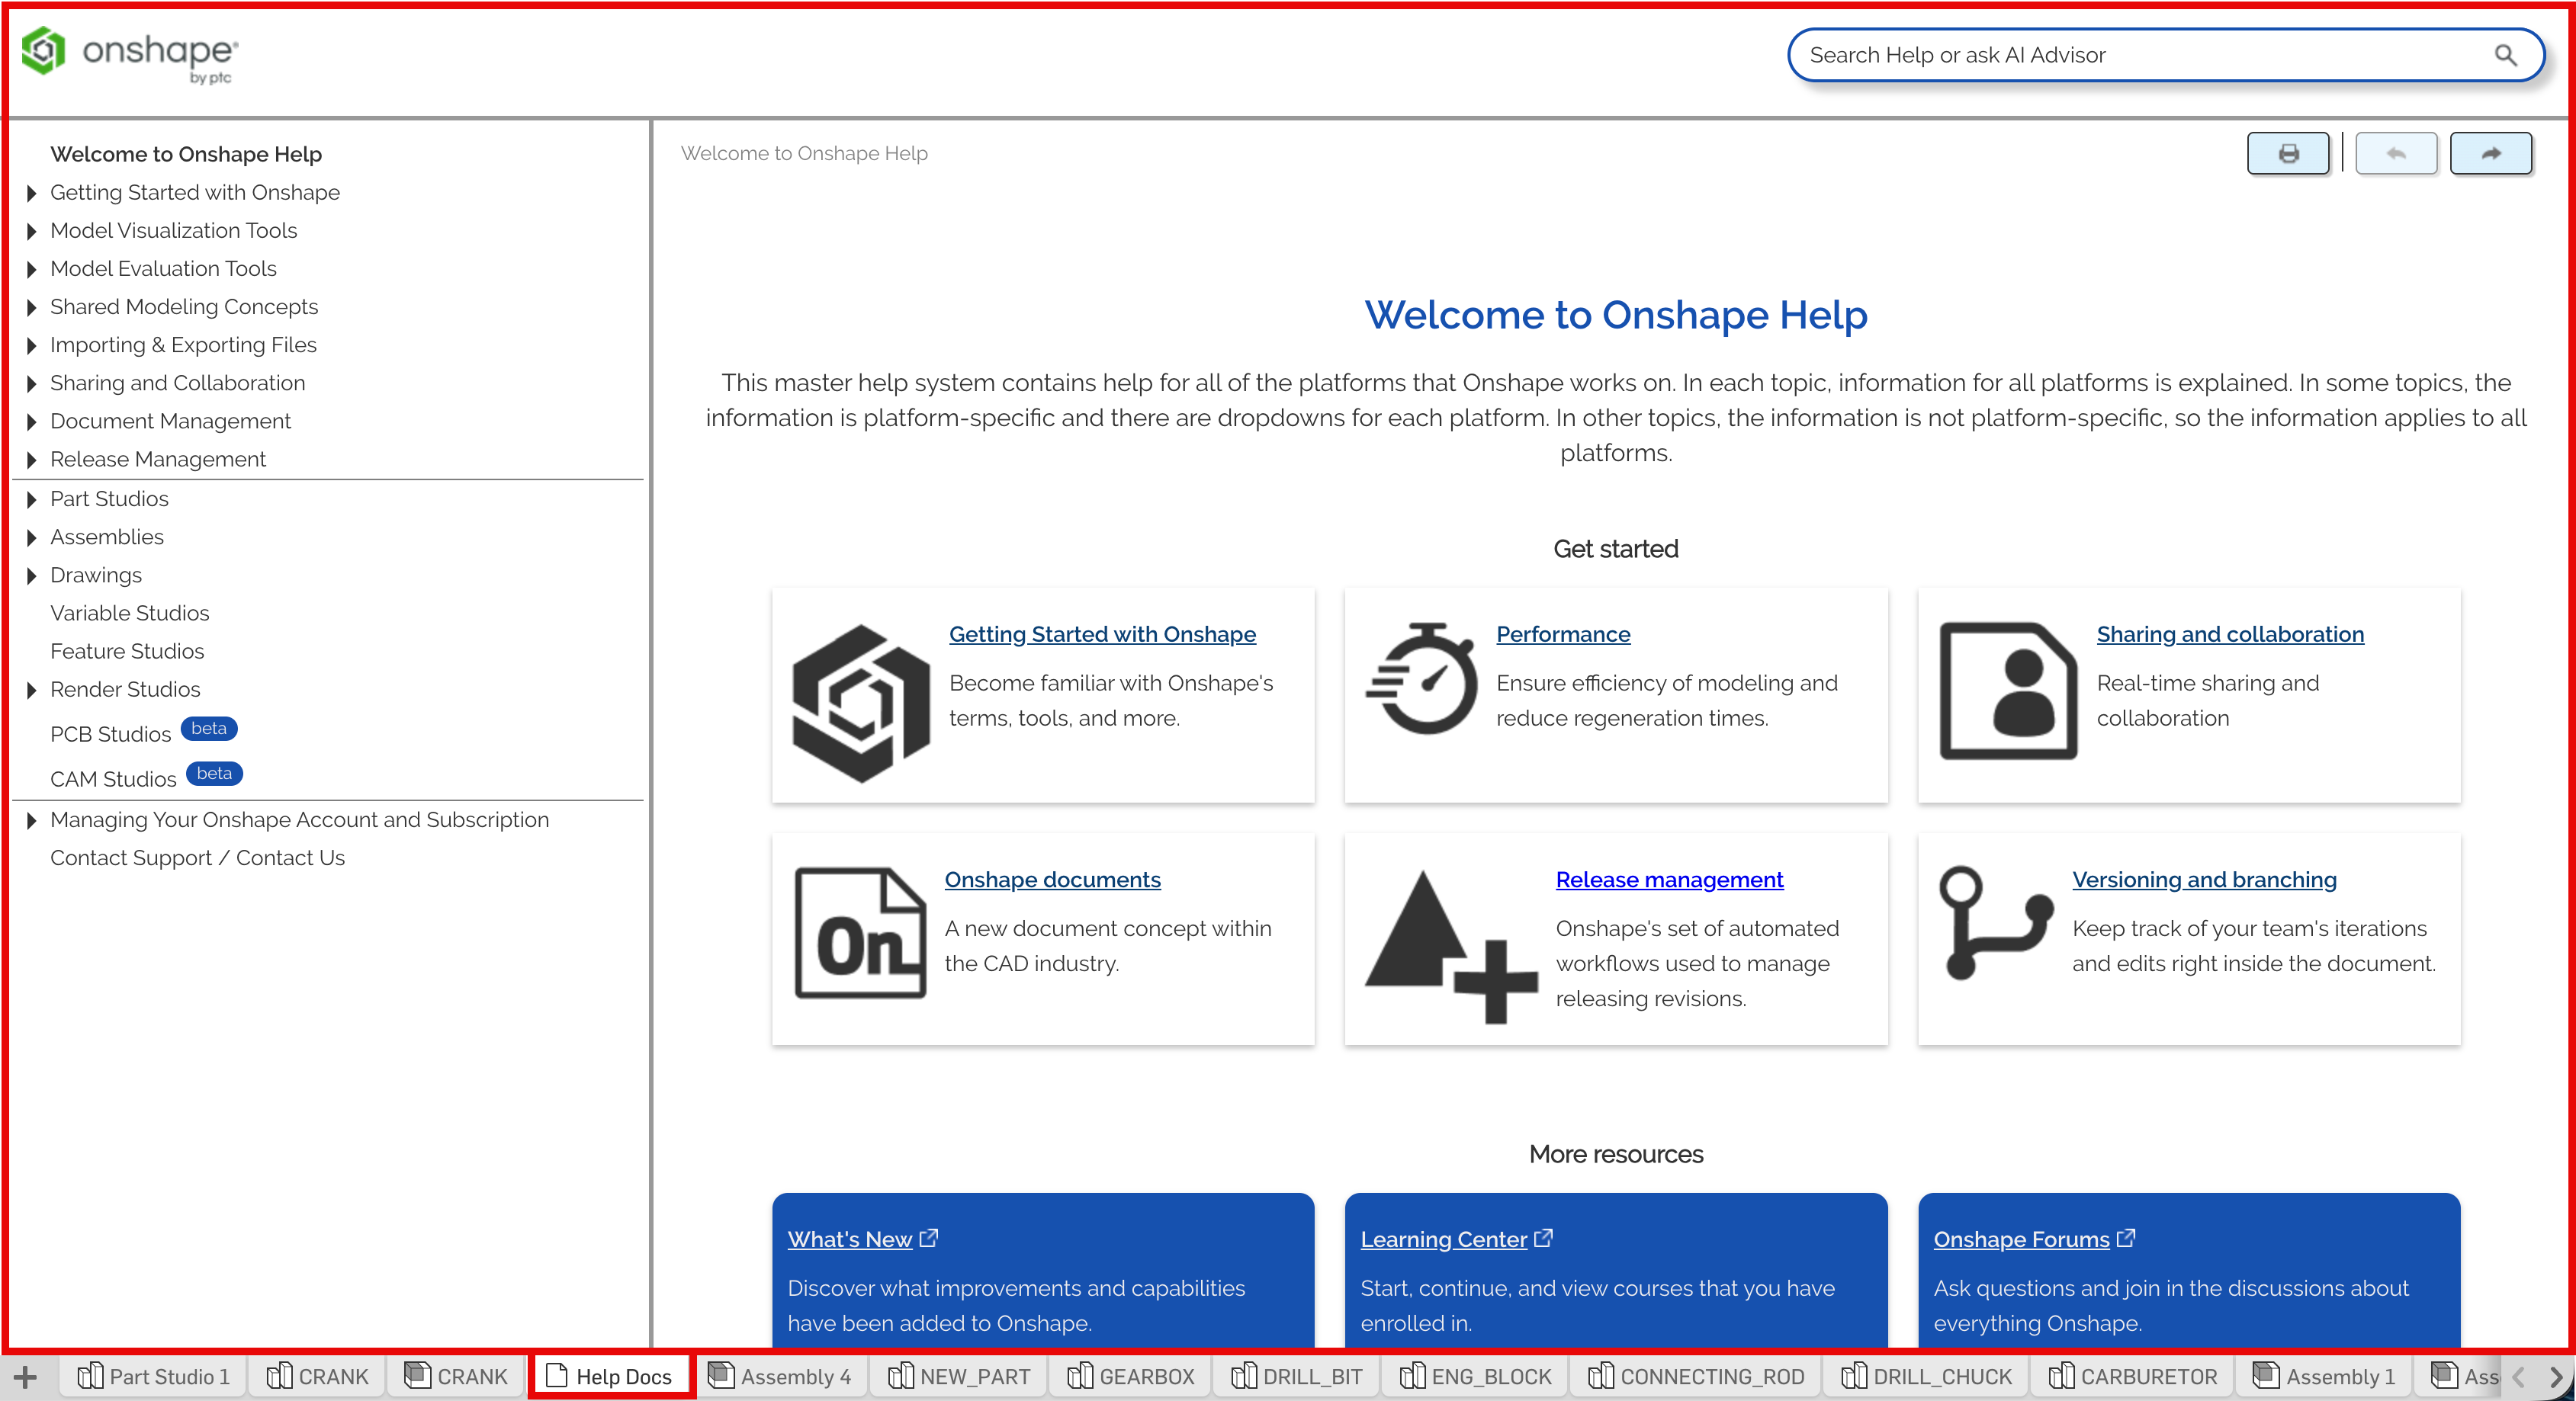Expand Release Management tree arrow

[31, 460]
